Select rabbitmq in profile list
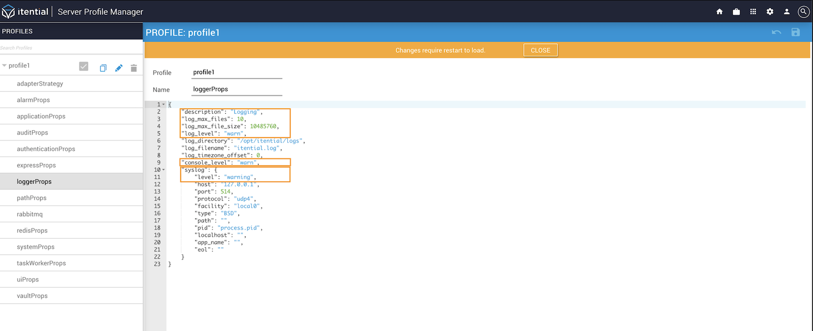Viewport: 813px width, 331px height. pos(72,214)
